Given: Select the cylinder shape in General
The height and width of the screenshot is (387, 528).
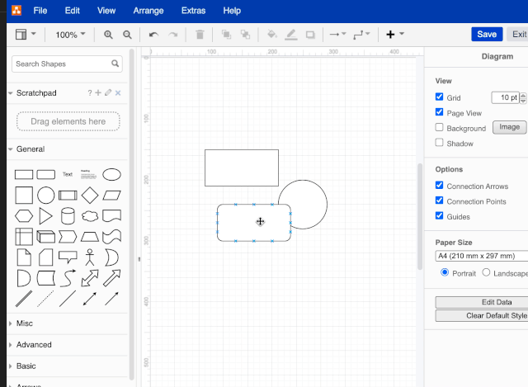Looking at the screenshot, I should click(x=68, y=216).
